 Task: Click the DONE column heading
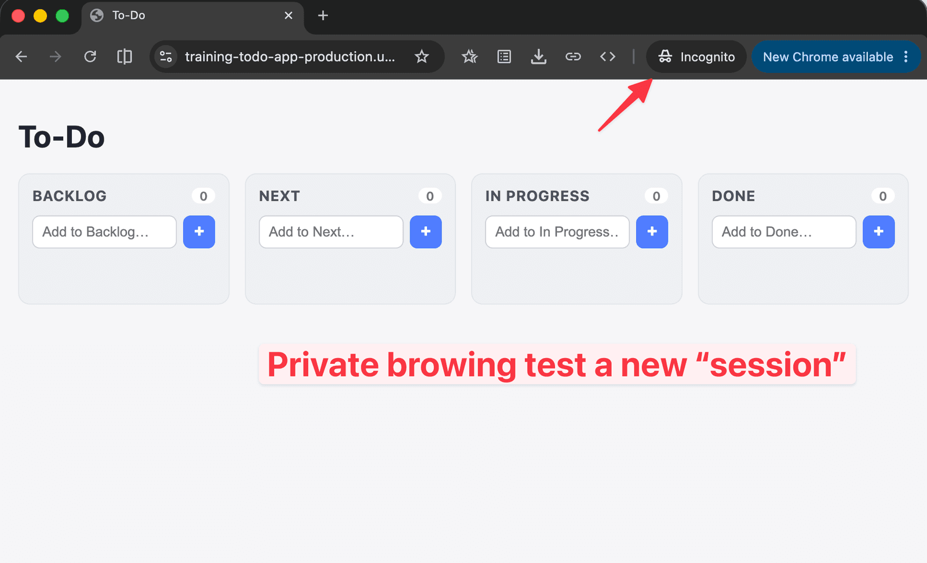[733, 196]
